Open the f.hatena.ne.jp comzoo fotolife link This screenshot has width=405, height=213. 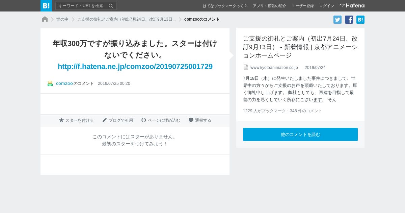(135, 66)
